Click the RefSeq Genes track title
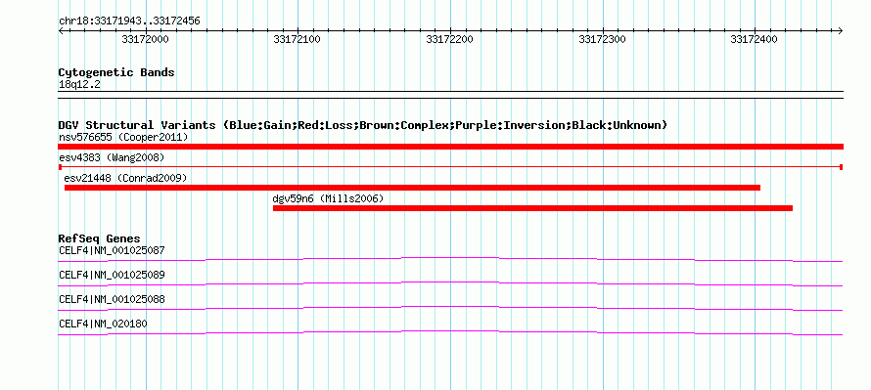Image resolution: width=871 pixels, height=390 pixels. click(x=100, y=239)
